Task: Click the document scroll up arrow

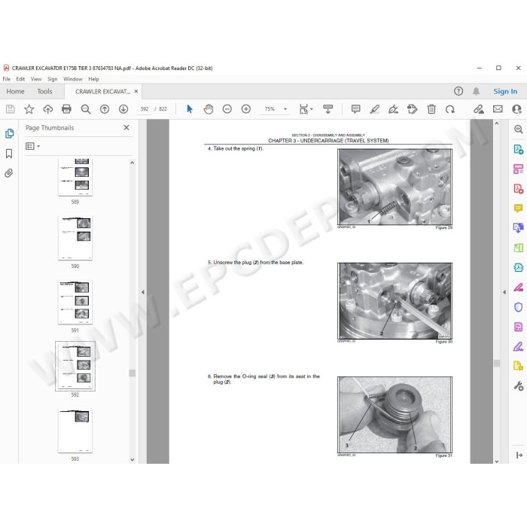Action: [x=497, y=123]
